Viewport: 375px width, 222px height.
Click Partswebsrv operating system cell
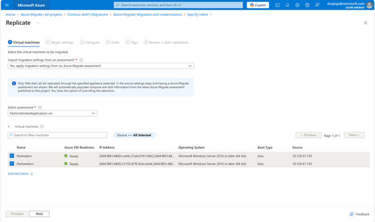(x=212, y=164)
